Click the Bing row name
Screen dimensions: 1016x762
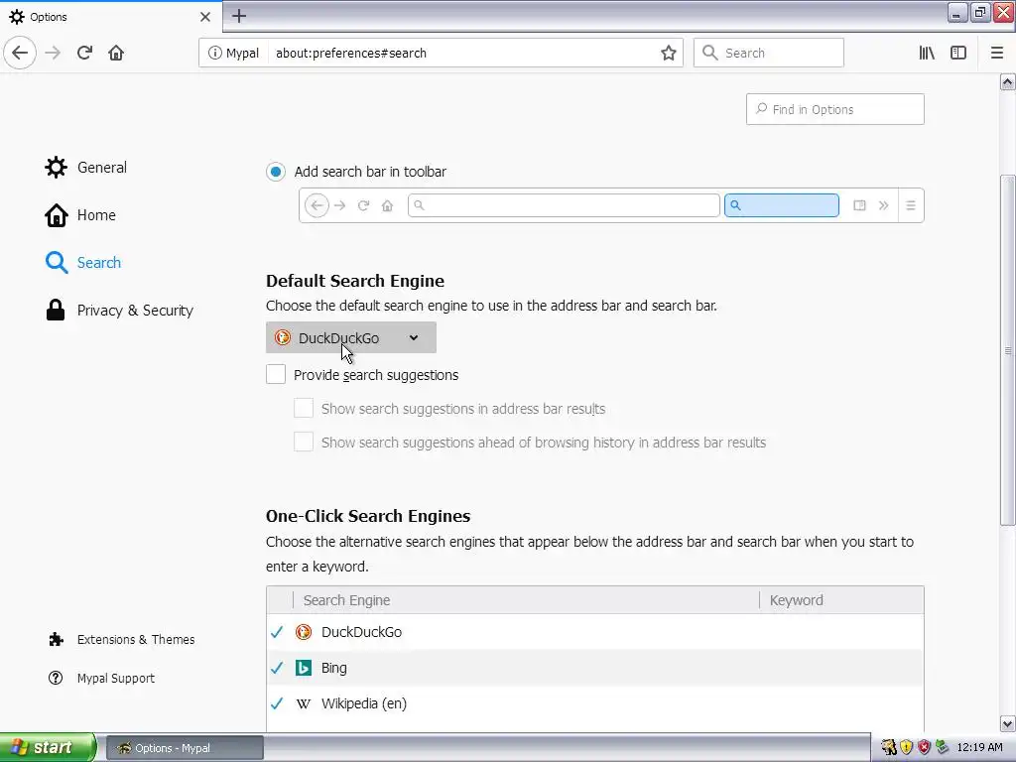click(x=333, y=668)
